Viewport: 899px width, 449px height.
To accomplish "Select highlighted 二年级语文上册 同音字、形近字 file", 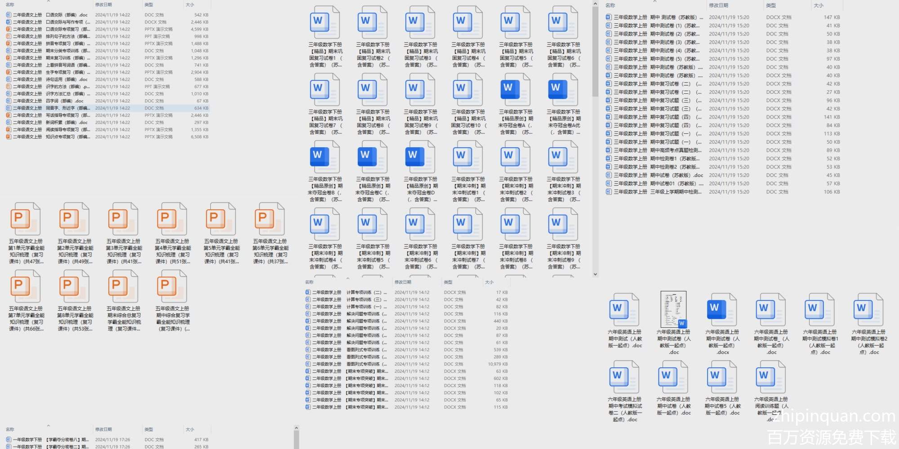I will [67, 108].
